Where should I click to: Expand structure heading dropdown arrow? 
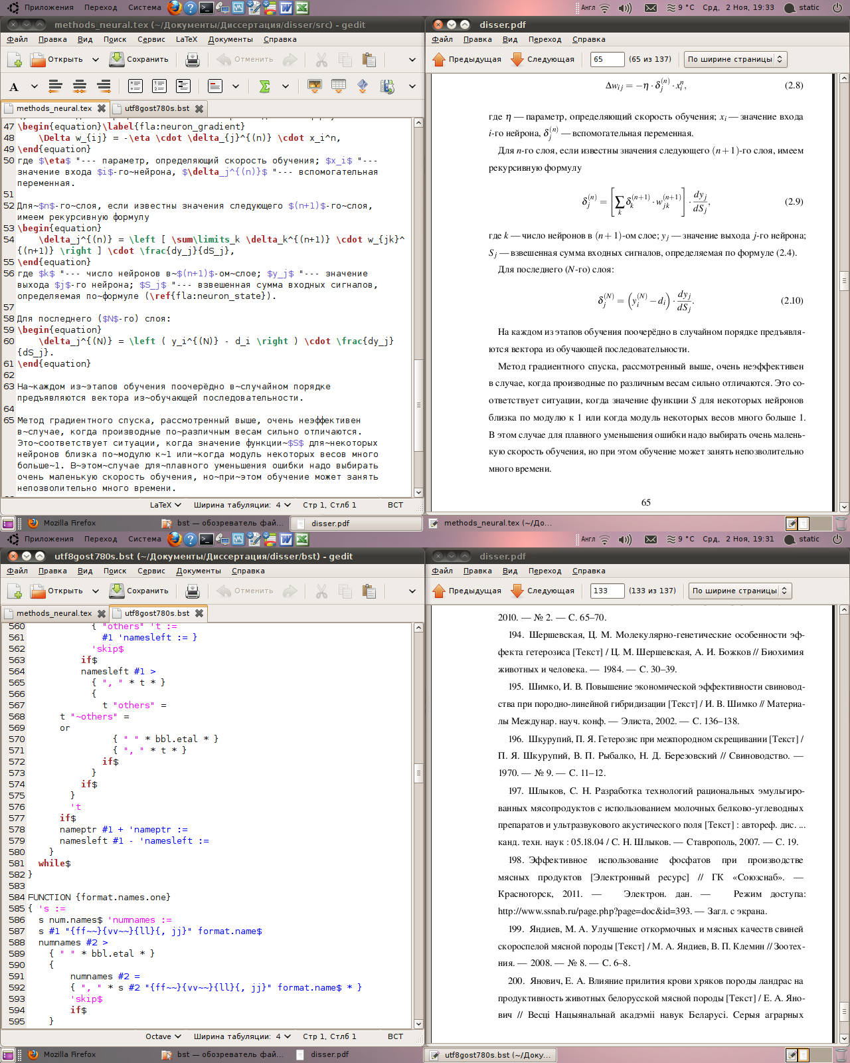(236, 86)
